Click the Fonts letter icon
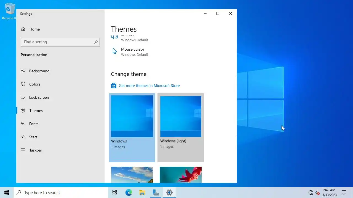This screenshot has width=353, height=198. (23, 124)
